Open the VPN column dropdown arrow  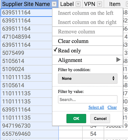point(99,4)
